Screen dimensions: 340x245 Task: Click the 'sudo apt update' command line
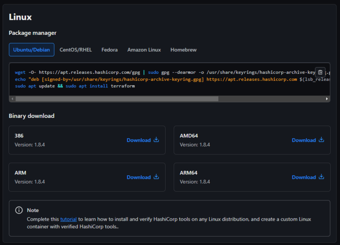point(75,86)
